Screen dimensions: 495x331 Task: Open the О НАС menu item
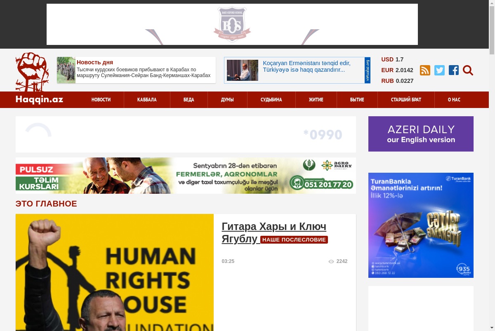click(454, 100)
